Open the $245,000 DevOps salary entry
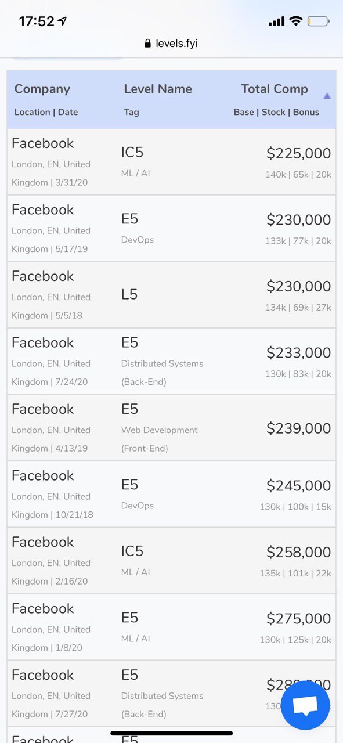Image resolution: width=343 pixels, height=743 pixels. point(171,495)
